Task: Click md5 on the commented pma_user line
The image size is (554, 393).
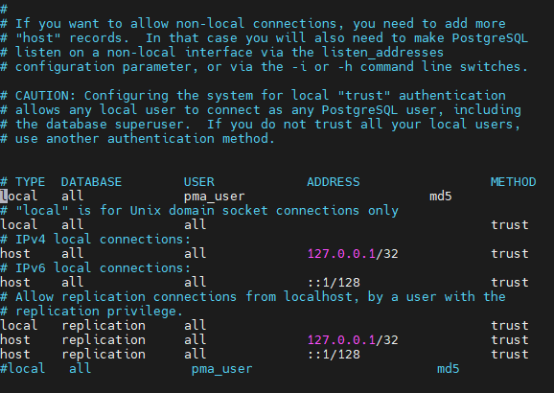Action: point(448,369)
